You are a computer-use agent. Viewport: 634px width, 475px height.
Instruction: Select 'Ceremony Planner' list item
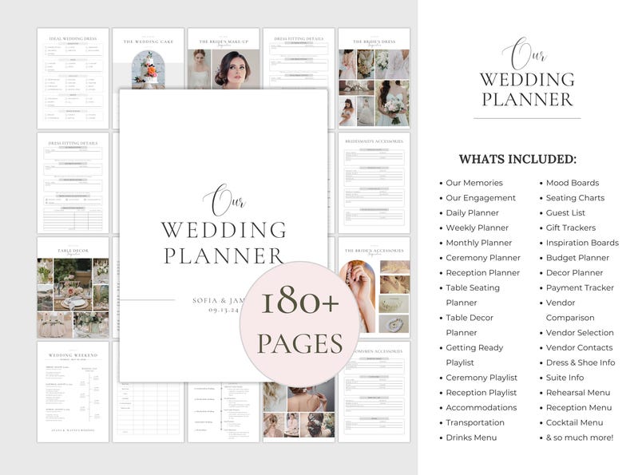(x=483, y=258)
